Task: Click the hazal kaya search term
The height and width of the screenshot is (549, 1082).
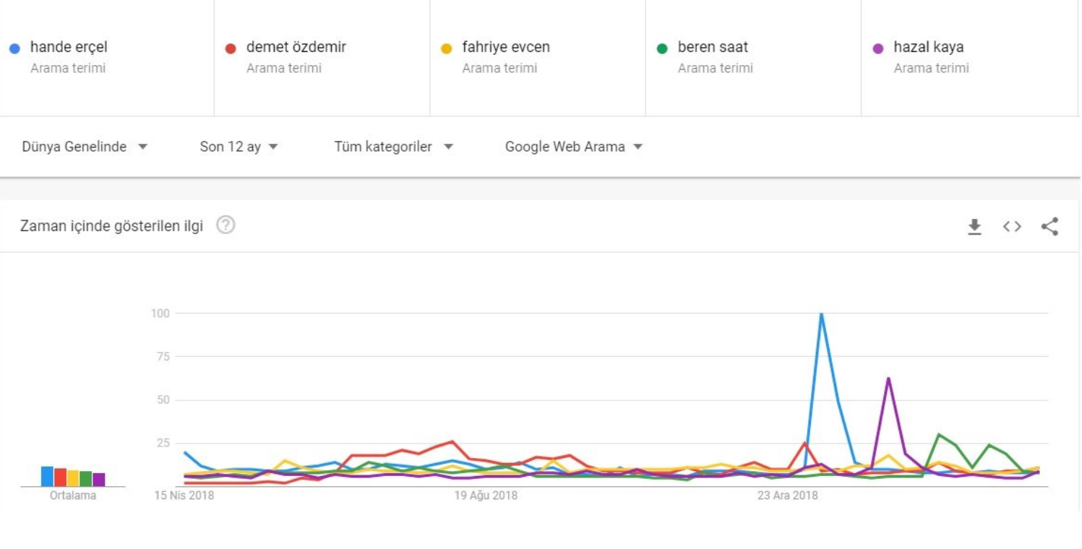Action: (x=928, y=48)
